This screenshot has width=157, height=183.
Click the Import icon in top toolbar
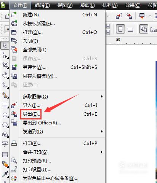pyautogui.click(x=119, y=16)
